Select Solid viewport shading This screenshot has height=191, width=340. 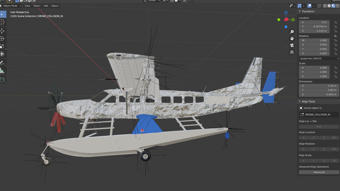(x=329, y=6)
